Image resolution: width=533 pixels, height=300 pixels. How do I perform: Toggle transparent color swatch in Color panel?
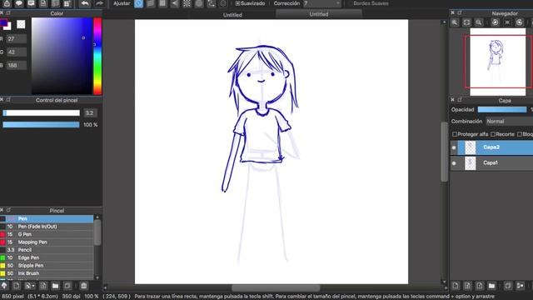click(x=21, y=24)
